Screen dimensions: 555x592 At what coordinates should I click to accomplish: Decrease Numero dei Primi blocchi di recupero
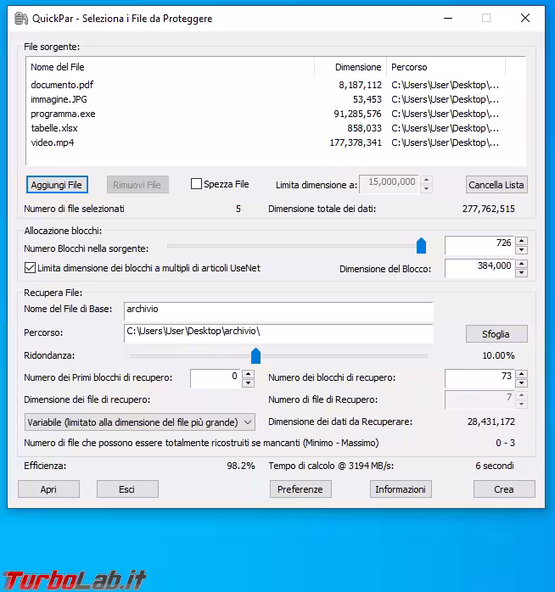[248, 383]
